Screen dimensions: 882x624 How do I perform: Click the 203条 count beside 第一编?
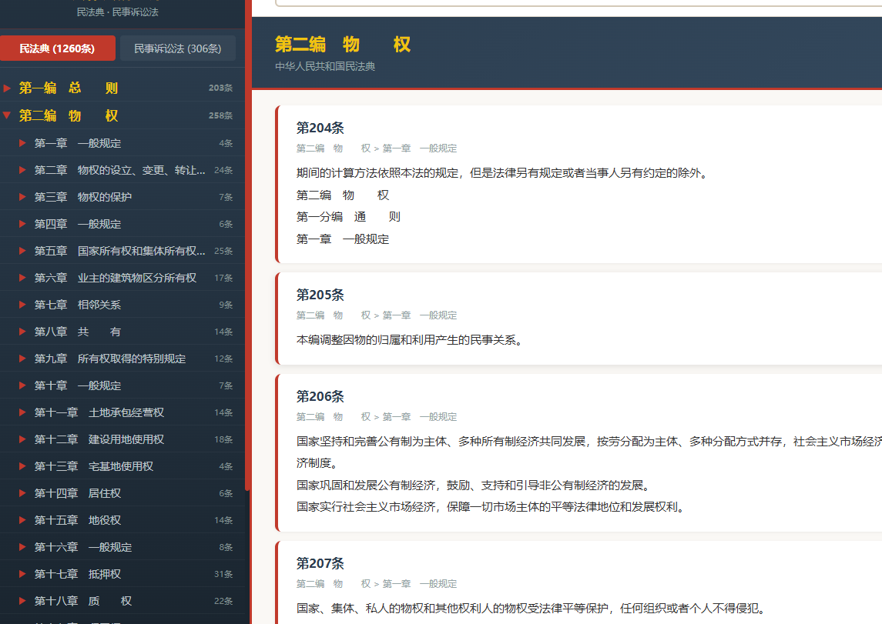pos(220,88)
